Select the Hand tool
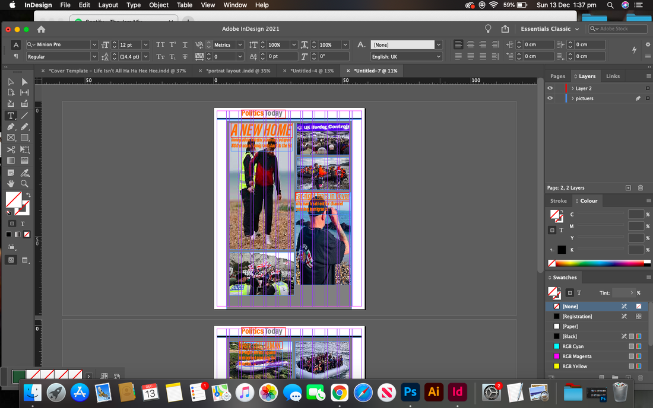 11,183
